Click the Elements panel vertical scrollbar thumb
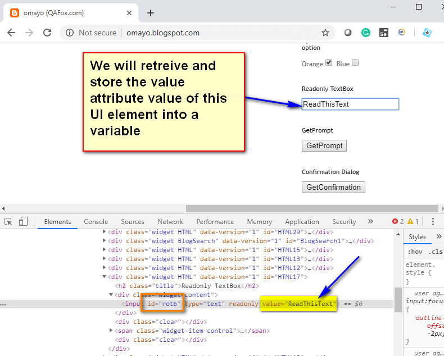The height and width of the screenshot is (356, 444). 398,300
